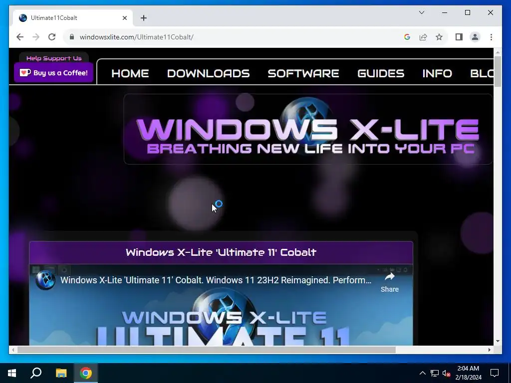
Task: Open taskbar Search
Action: click(x=36, y=373)
